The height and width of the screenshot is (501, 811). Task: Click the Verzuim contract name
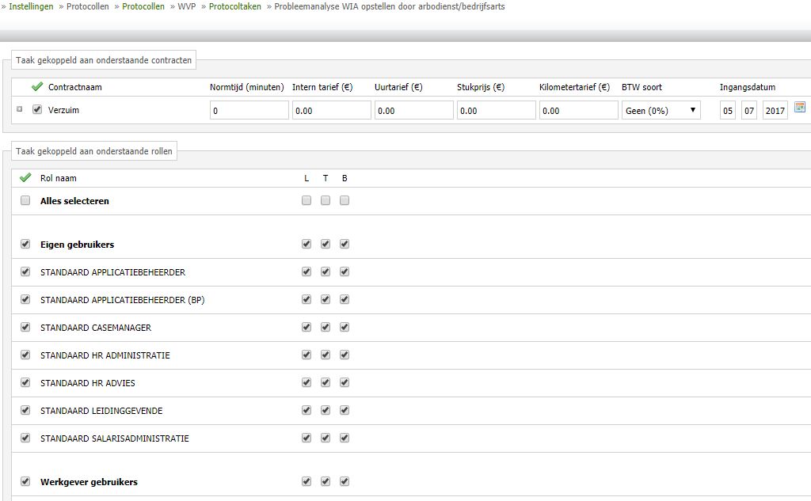pyautogui.click(x=63, y=109)
